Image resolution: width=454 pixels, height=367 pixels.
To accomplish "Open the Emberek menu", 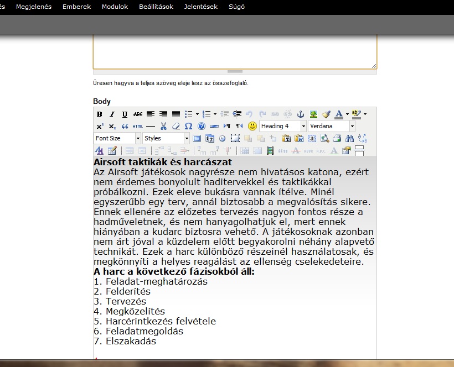I will pos(77,7).
